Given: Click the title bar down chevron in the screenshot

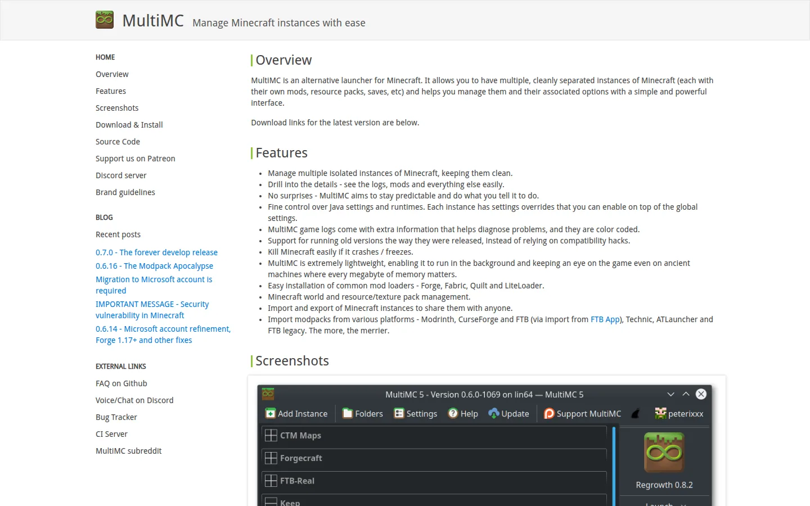Looking at the screenshot, I should [x=670, y=394].
